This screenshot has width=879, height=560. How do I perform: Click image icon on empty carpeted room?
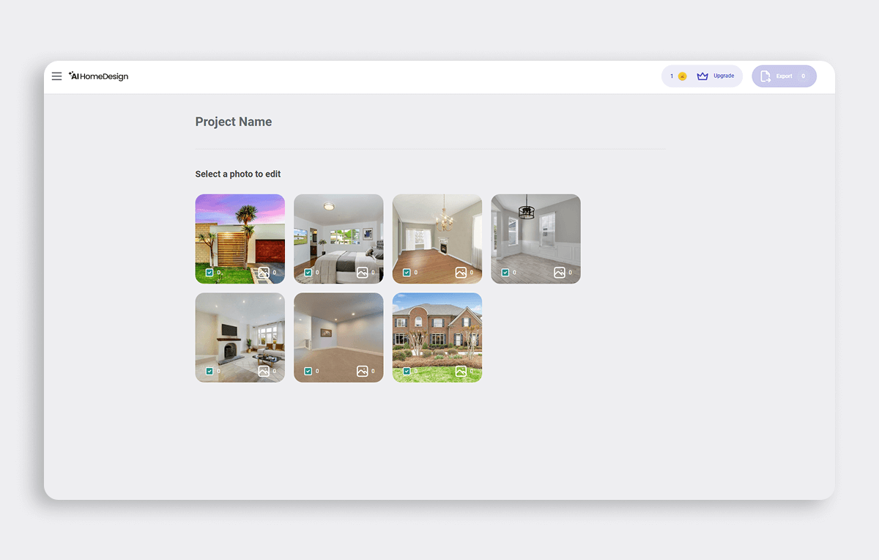pos(362,371)
